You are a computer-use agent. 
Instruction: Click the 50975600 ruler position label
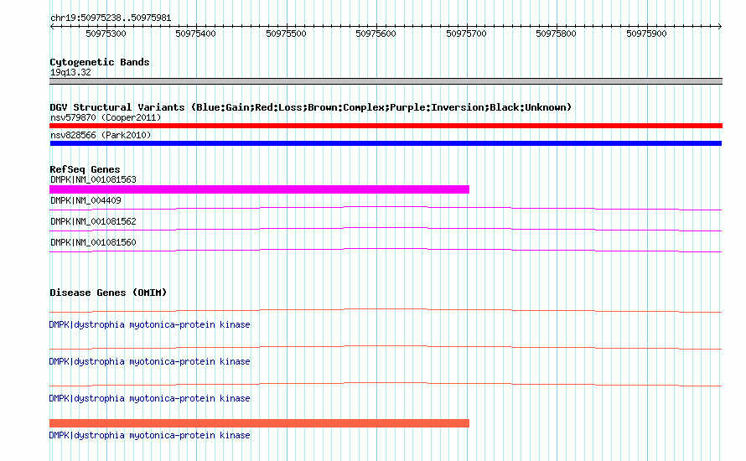[x=376, y=34]
